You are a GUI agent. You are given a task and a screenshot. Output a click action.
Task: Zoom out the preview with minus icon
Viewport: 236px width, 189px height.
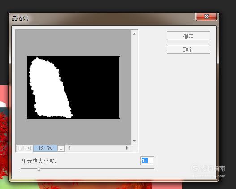pyautogui.click(x=21, y=148)
